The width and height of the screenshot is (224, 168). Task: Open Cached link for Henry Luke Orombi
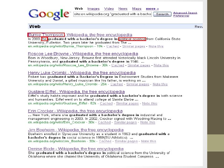tap(117, 84)
